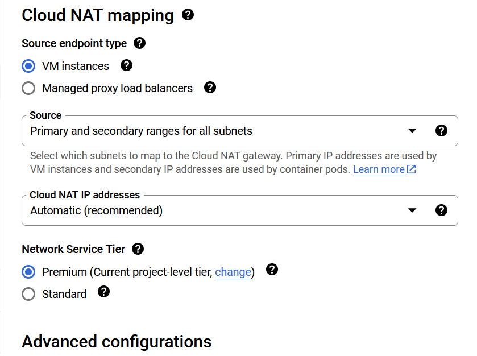This screenshot has width=477, height=356.
Task: Click help icon in Source dropdown field
Action: tap(441, 131)
